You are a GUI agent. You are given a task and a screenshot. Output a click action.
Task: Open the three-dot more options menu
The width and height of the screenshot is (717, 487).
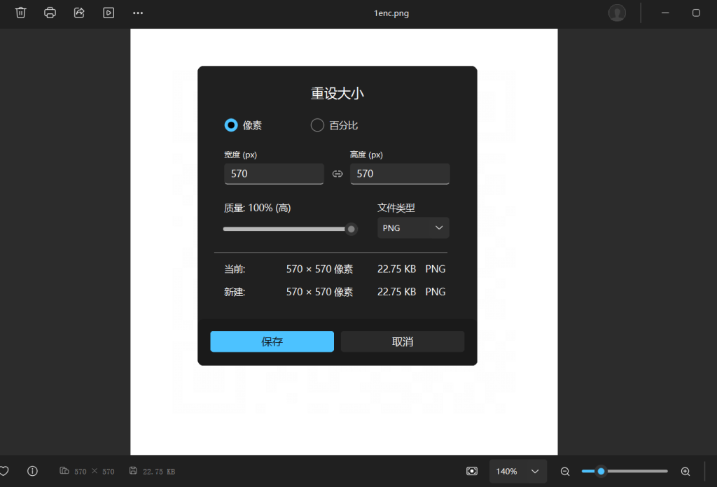click(138, 13)
